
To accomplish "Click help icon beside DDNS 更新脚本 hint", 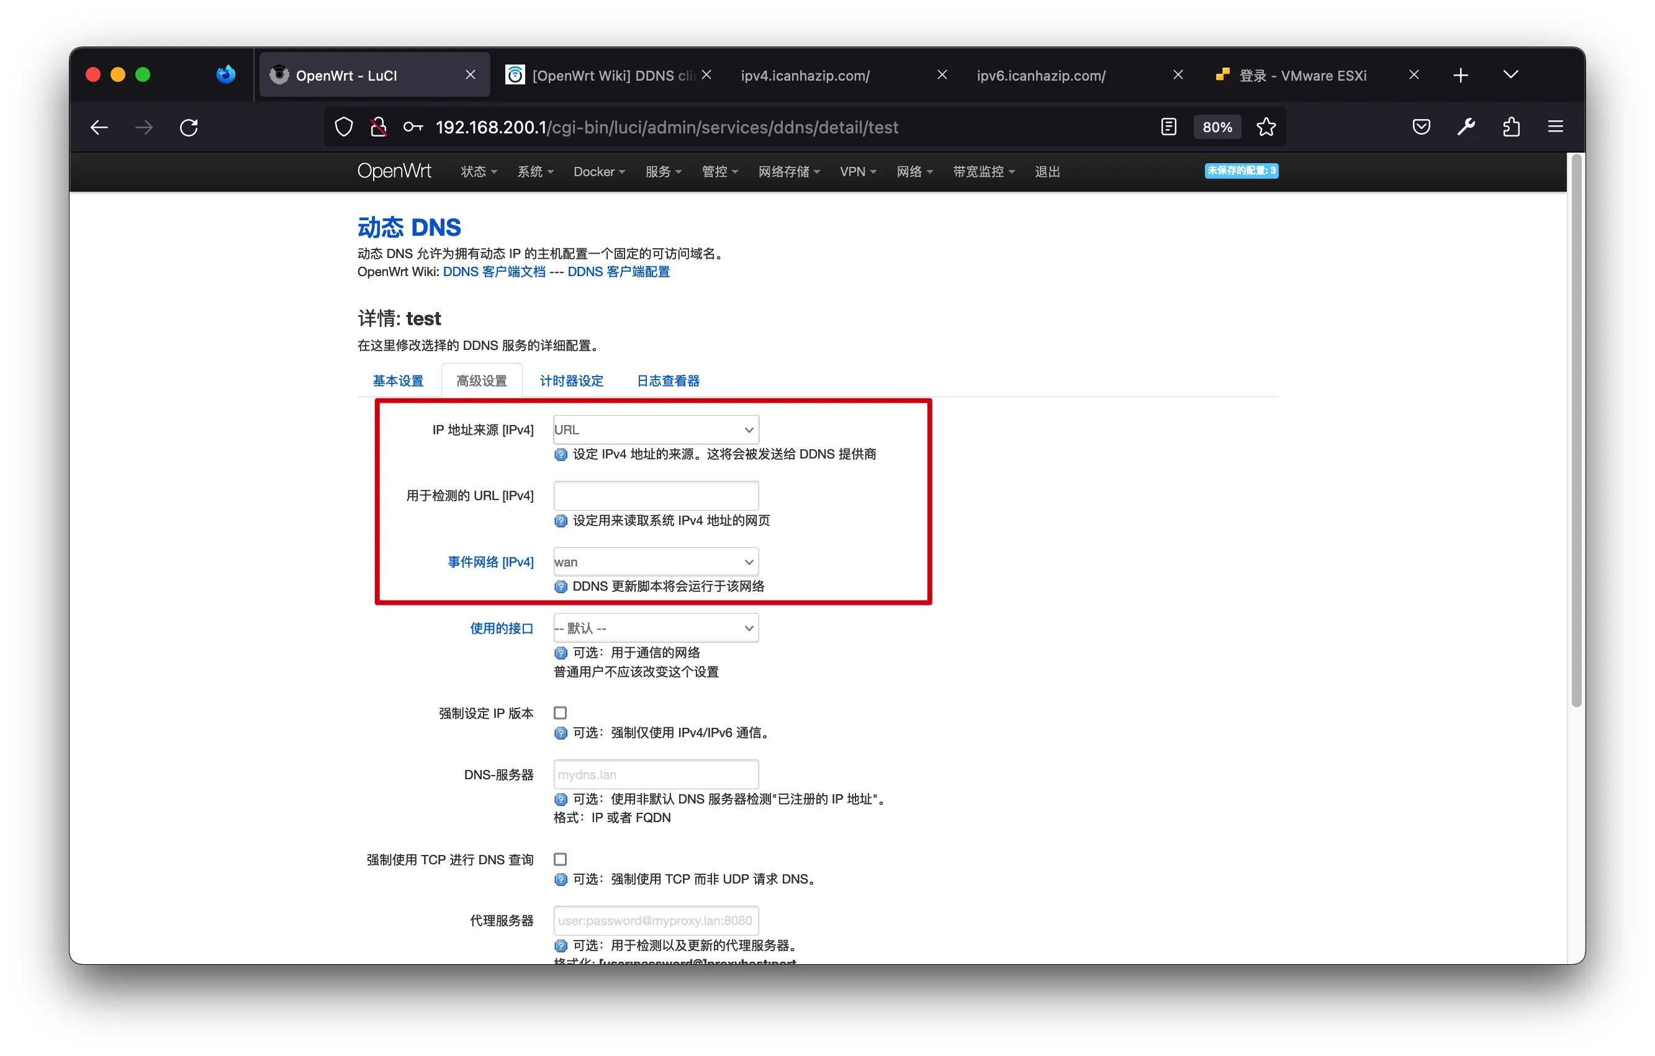I will [x=560, y=587].
